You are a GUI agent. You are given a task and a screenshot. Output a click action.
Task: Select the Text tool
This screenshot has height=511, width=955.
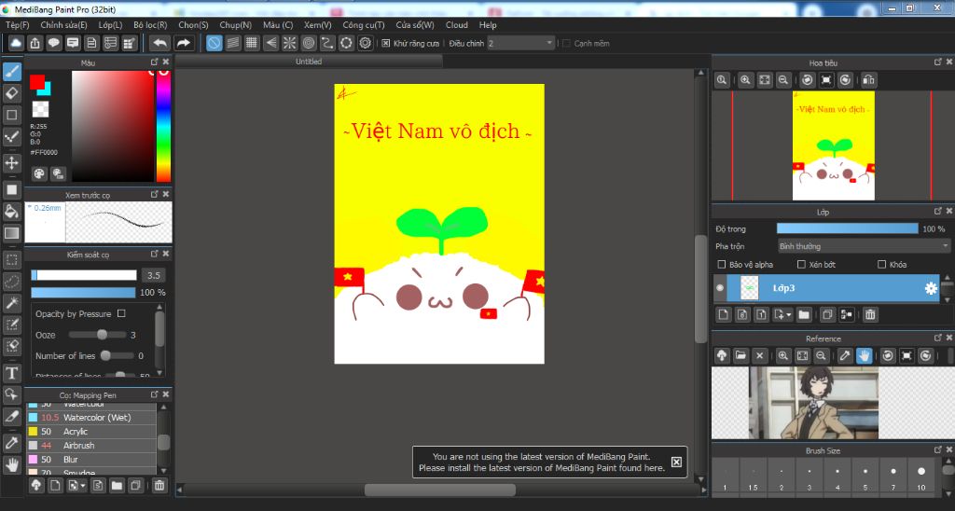(x=11, y=373)
